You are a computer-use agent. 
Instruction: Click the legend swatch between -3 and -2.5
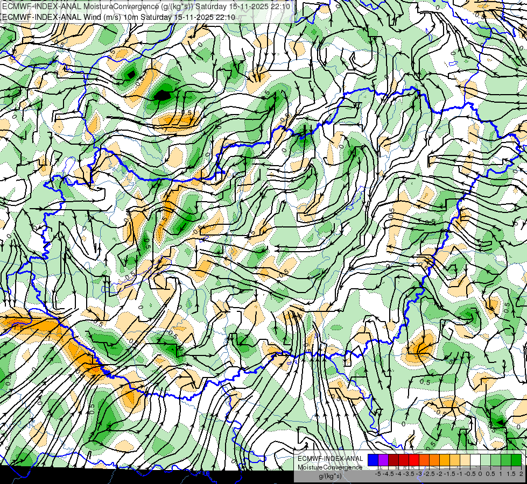[424, 460]
